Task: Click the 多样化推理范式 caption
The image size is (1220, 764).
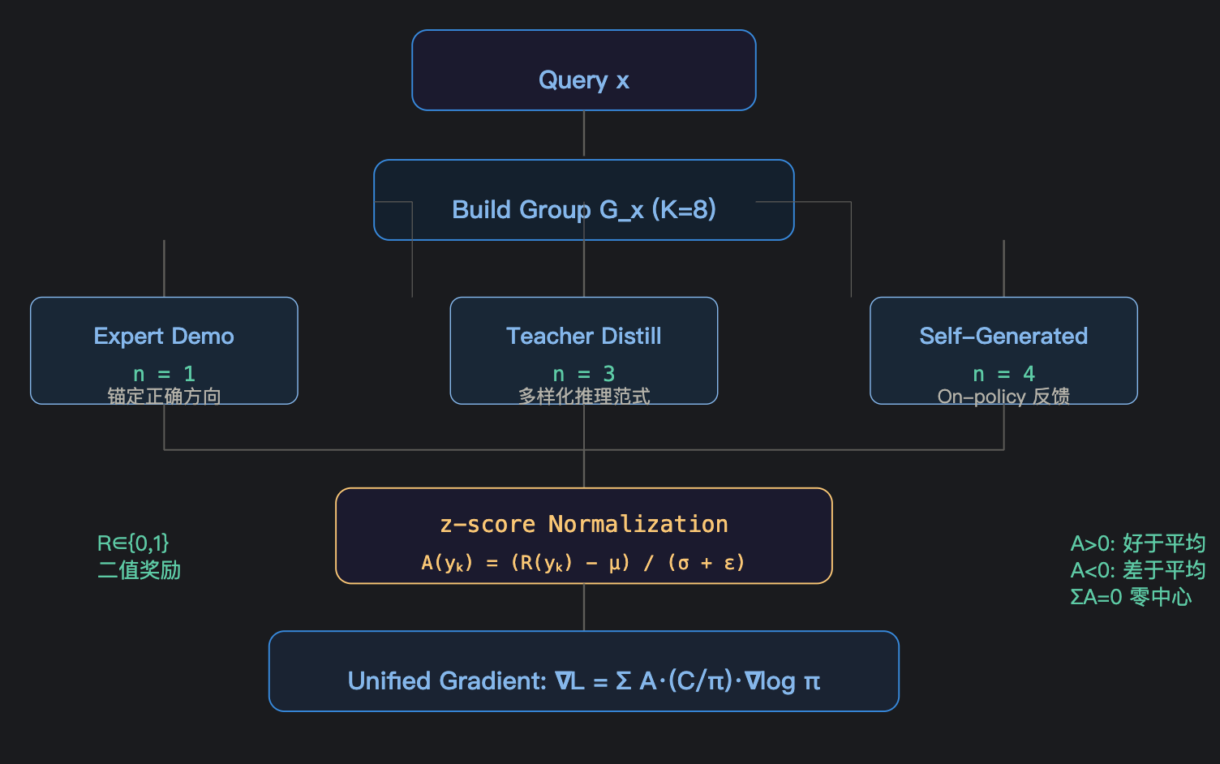Action: 584,396
